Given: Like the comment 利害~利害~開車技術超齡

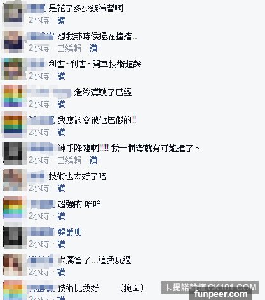Looking at the screenshot, I should tap(61, 76).
